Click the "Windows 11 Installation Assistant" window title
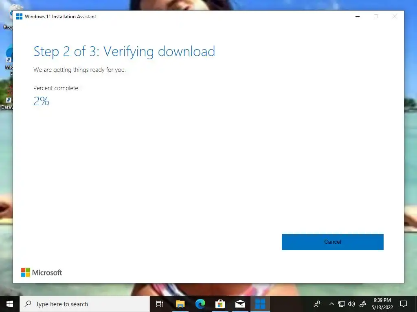Image resolution: width=417 pixels, height=312 pixels. pyautogui.click(x=60, y=16)
